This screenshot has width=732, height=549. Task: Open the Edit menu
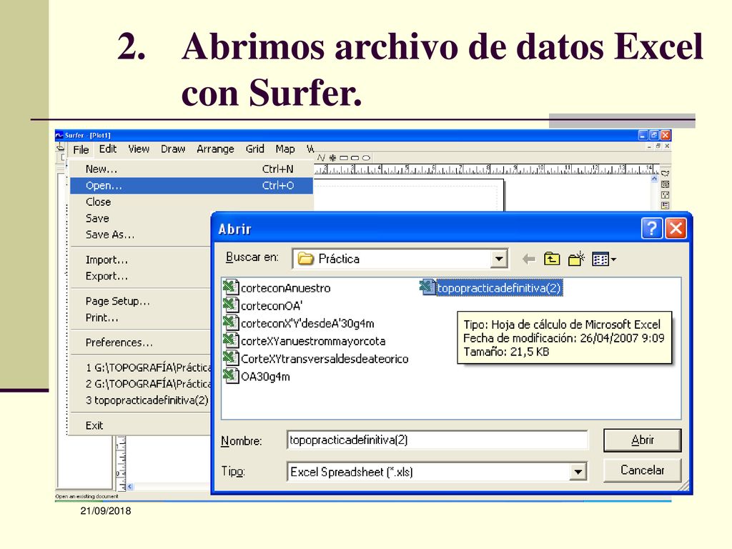(x=108, y=149)
